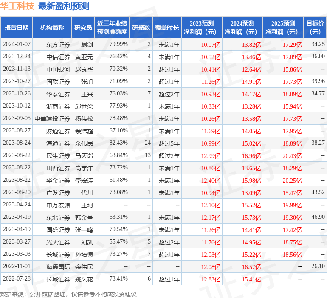
Task: Click target price 43.52
Action: pyautogui.click(x=318, y=192)
